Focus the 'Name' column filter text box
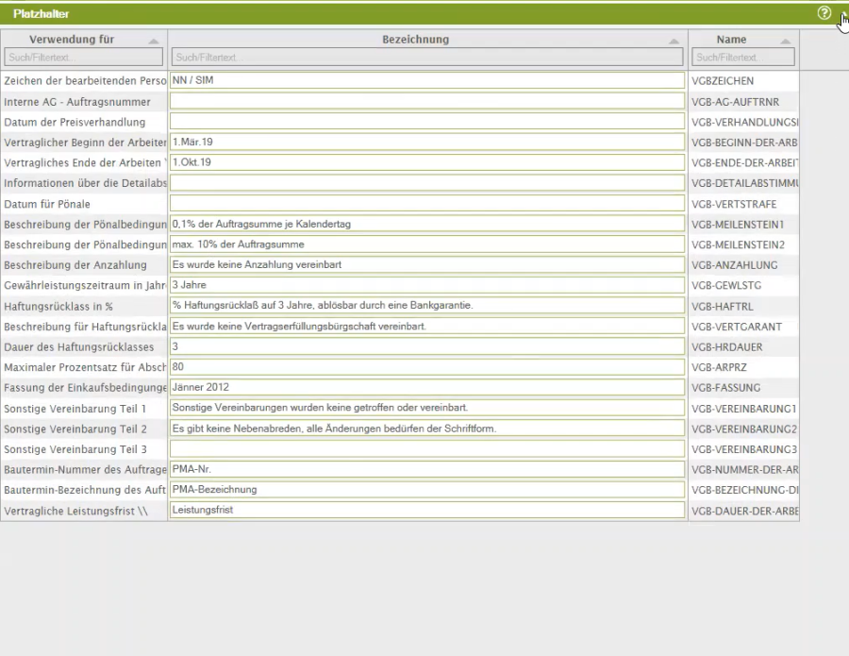 (x=742, y=58)
